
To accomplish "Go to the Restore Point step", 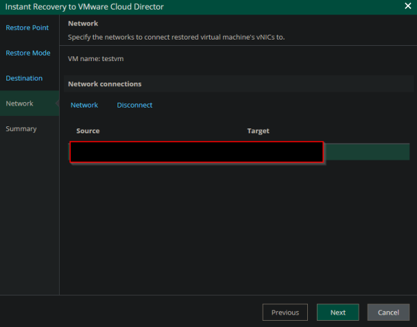I will [27, 28].
